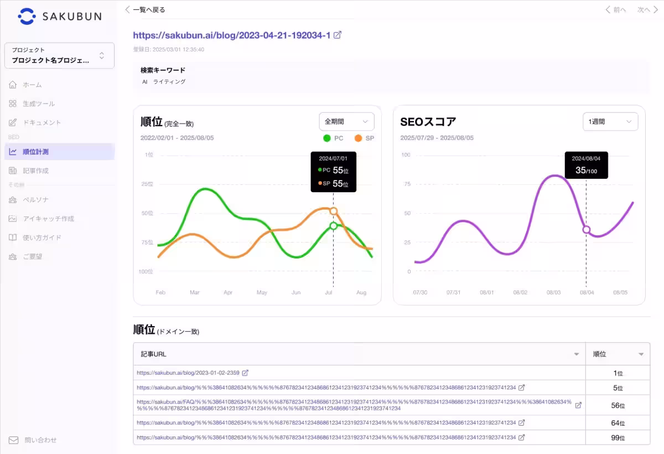Open the blog/2023-01-02-2359 article link

coord(187,373)
